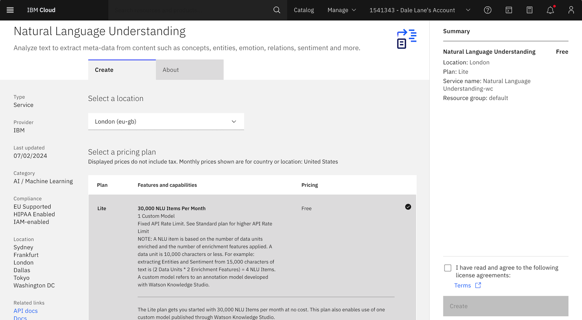Expand the account switcher chevron
Image resolution: width=582 pixels, height=320 pixels.
point(468,10)
